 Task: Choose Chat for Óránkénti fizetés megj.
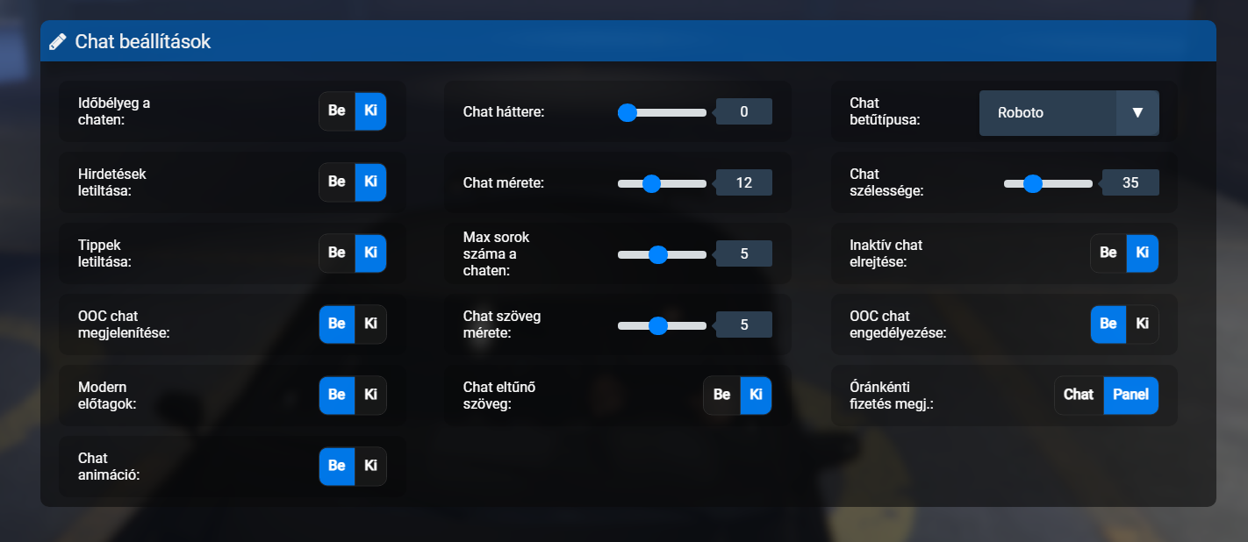[1079, 395]
